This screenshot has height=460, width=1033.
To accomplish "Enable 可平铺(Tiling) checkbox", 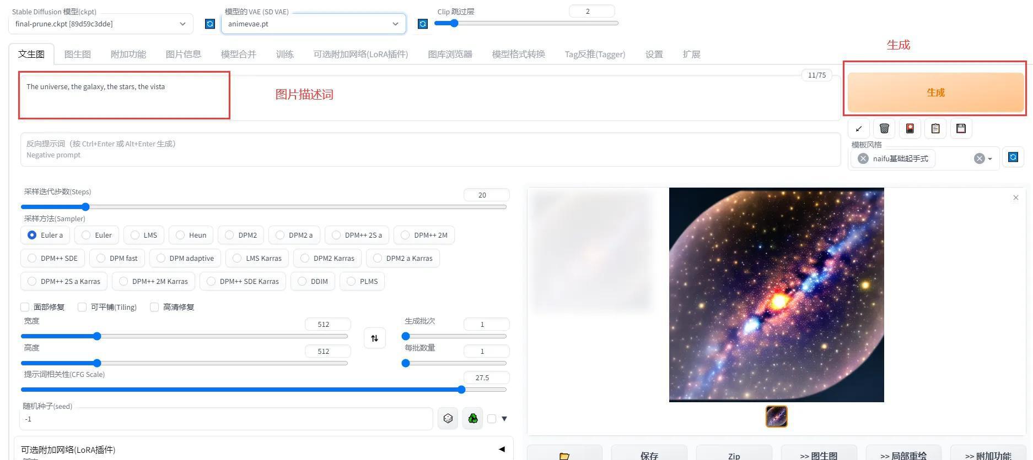I will coord(82,307).
